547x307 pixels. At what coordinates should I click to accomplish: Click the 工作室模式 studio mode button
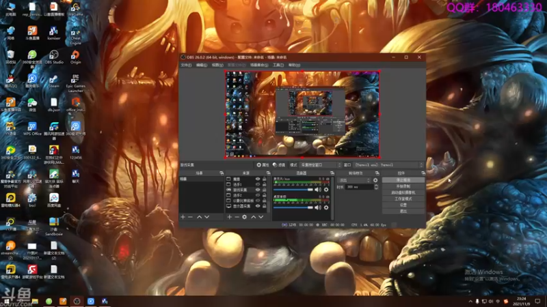coord(403,199)
